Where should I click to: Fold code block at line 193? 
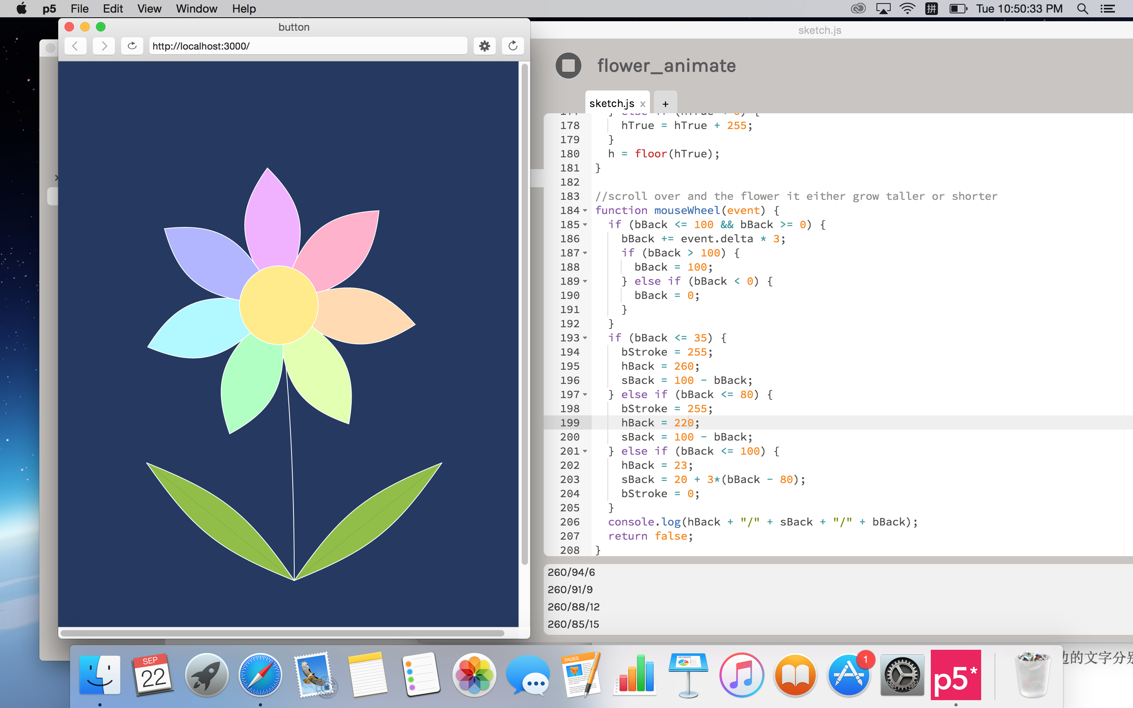tap(585, 338)
